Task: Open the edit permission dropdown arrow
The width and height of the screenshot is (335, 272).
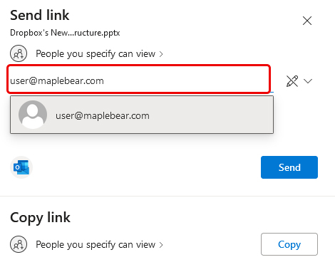Action: [x=308, y=81]
